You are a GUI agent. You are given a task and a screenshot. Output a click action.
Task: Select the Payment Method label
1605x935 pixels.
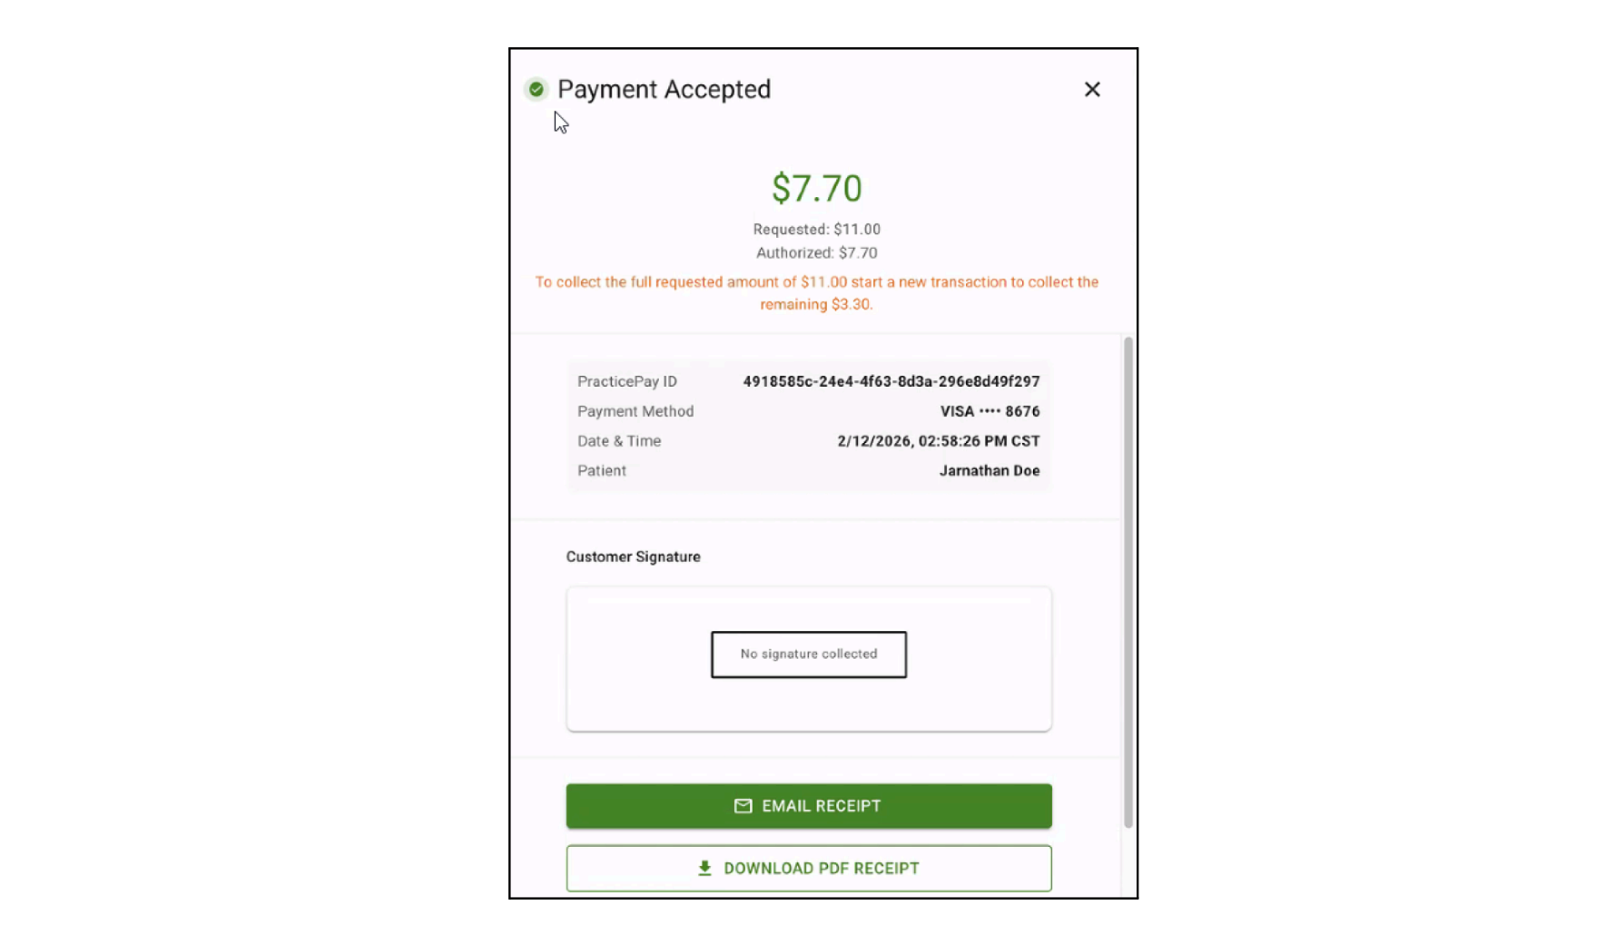635,410
